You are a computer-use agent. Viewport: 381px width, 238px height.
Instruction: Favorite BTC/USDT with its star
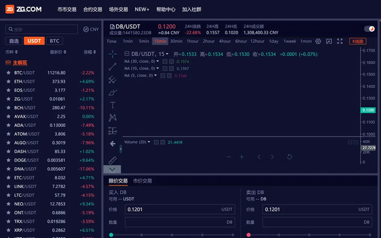point(9,73)
